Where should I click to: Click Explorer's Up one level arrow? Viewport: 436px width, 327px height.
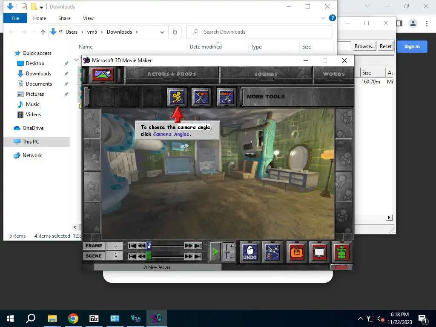(43, 32)
